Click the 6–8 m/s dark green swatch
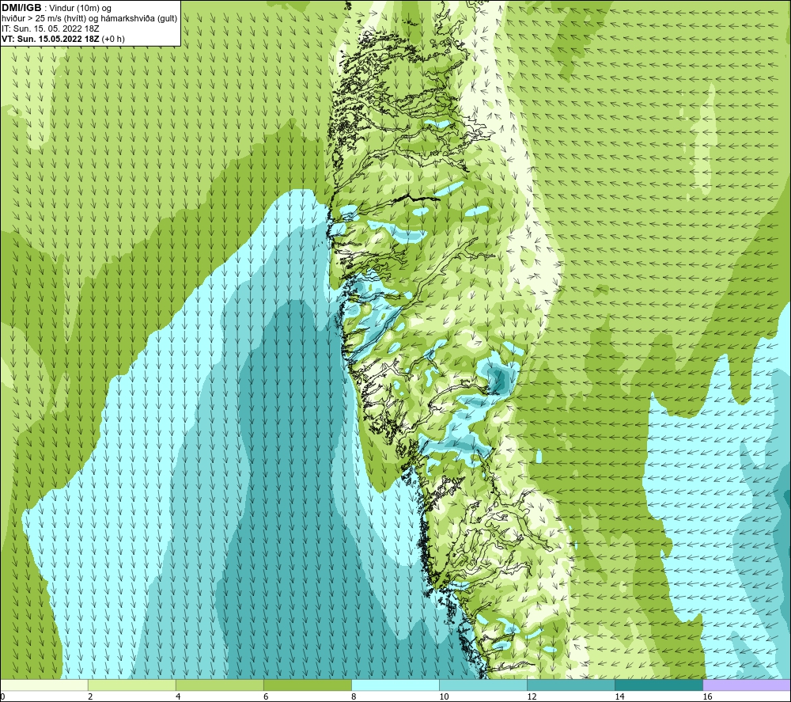 pyautogui.click(x=307, y=685)
